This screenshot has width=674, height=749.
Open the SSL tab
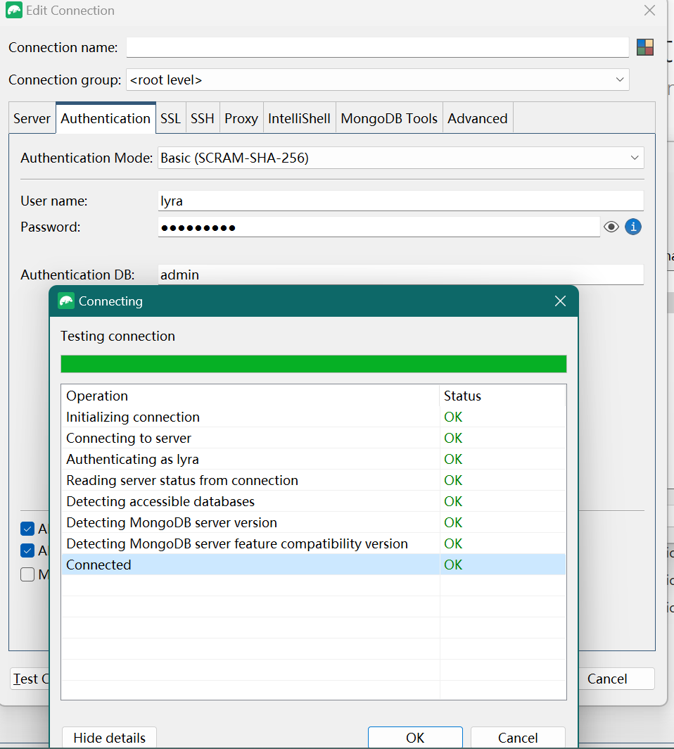[170, 118]
